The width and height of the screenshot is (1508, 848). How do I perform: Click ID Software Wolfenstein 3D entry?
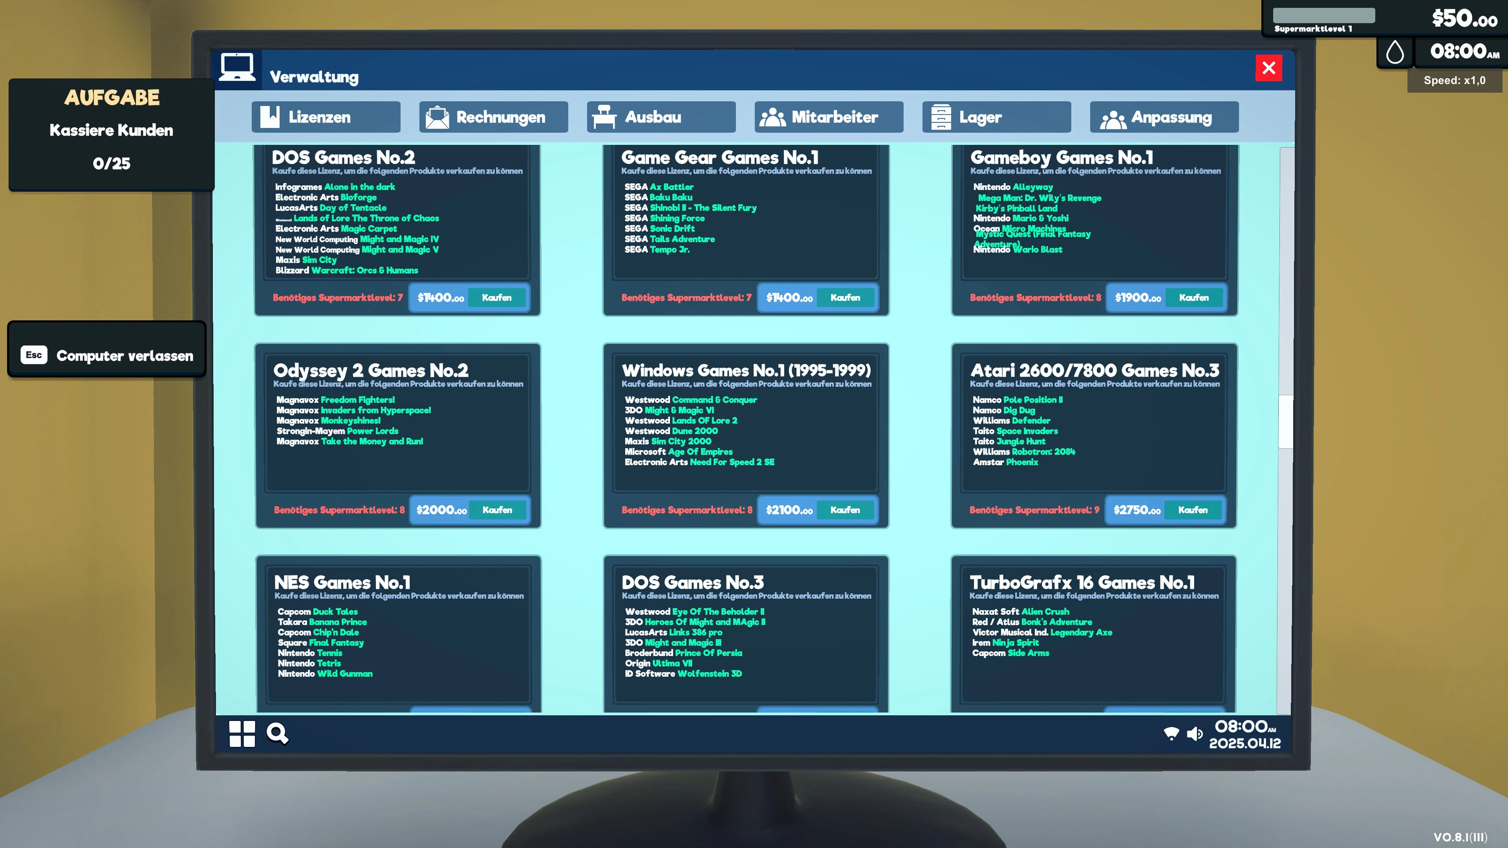tap(683, 674)
